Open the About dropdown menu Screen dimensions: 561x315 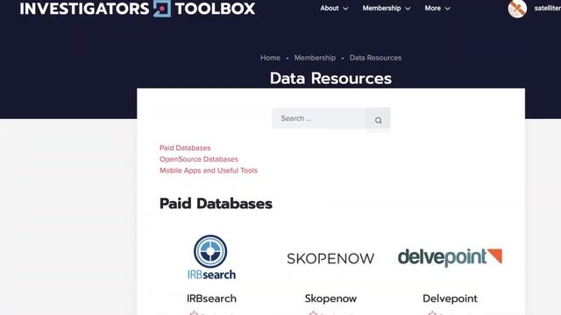334,8
